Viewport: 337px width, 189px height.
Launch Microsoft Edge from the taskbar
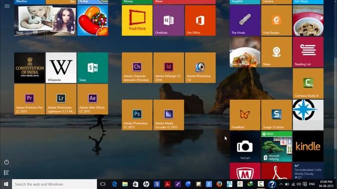114,184
